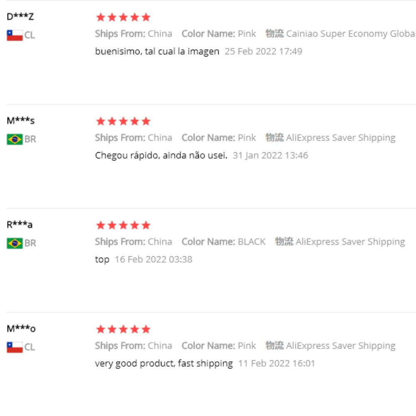This screenshot has width=416, height=416.
Task: Click the 'very good product, fast shipping' review
Action: (x=163, y=364)
